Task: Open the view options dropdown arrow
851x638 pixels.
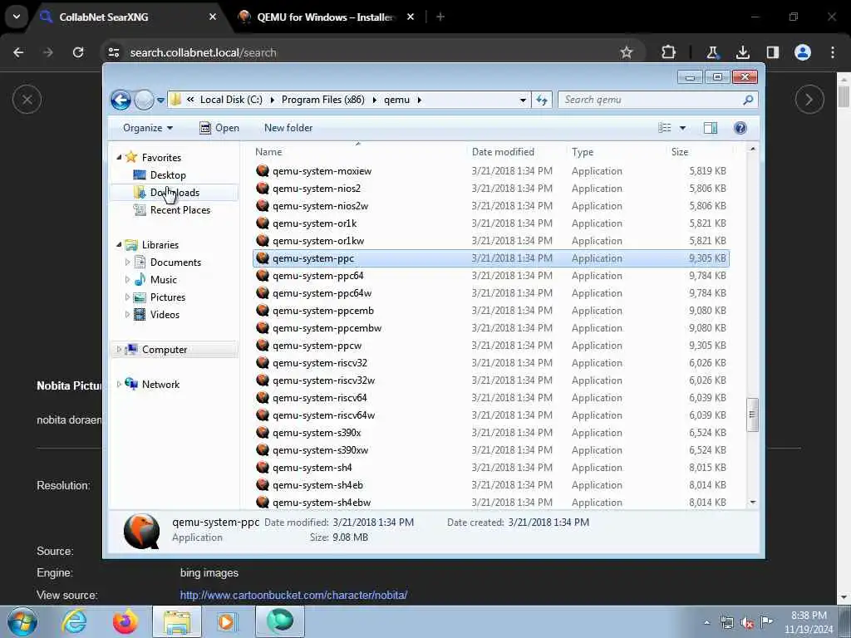Action: point(683,128)
